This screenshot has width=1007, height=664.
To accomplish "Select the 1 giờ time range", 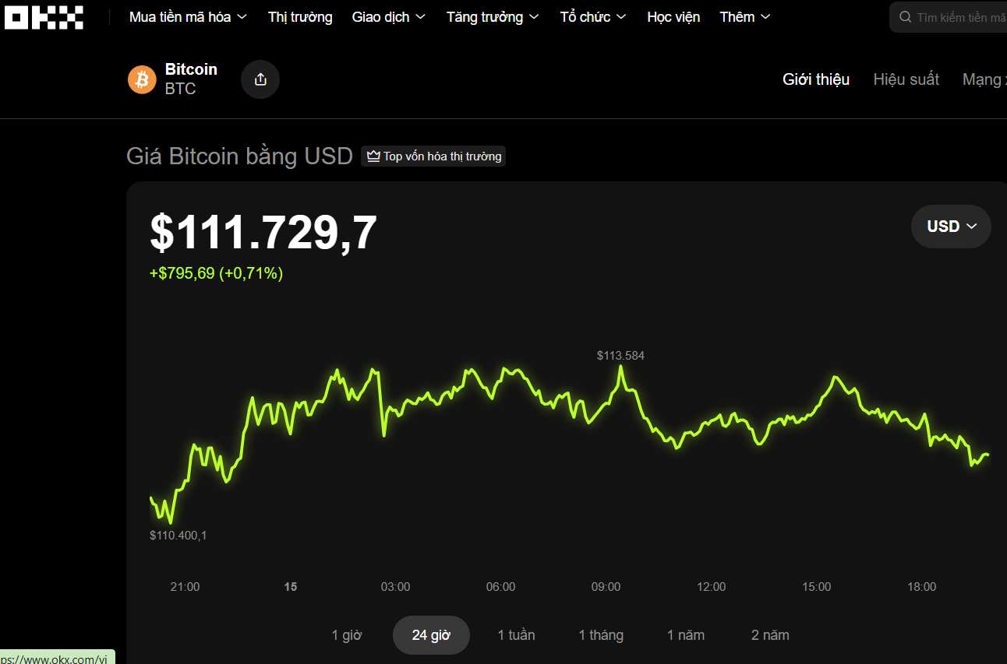I will tap(347, 635).
